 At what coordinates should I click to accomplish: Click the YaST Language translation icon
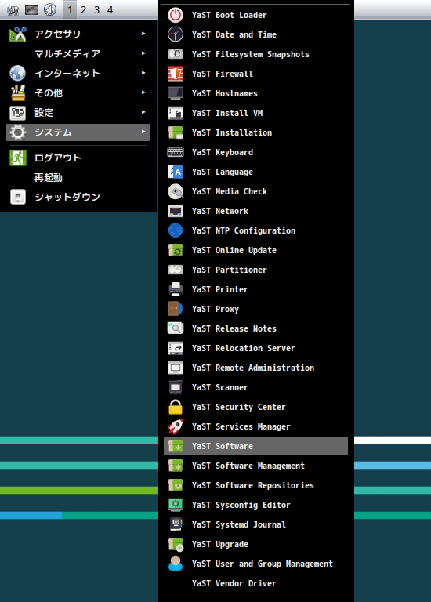click(x=176, y=172)
